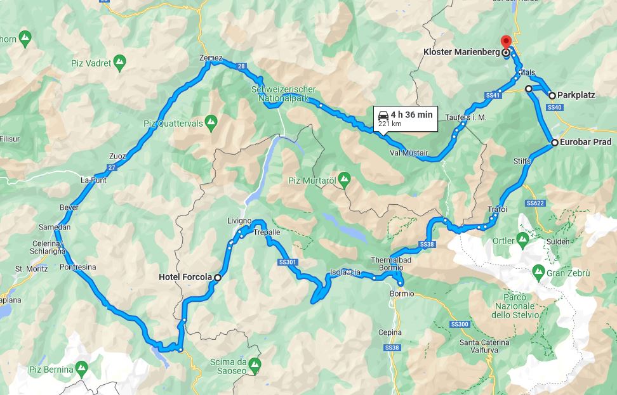The height and width of the screenshot is (395, 617).
Task: Select the Piz Murtaröl peak marker
Action: 344,180
